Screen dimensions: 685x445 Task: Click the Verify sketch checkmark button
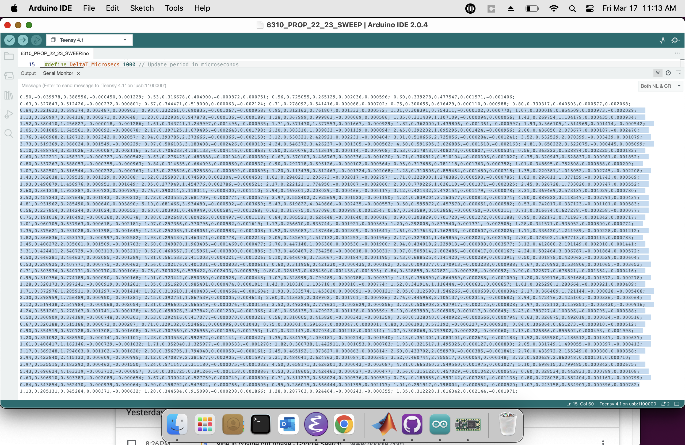(x=9, y=40)
